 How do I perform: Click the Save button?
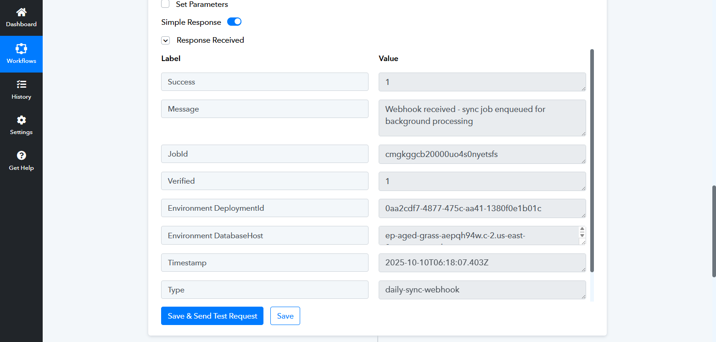[x=285, y=316]
